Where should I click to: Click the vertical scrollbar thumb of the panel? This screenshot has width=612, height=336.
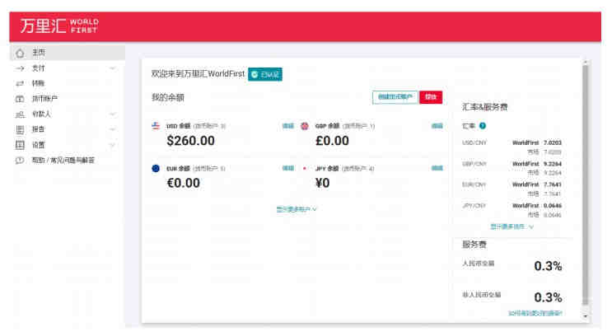pos(585,184)
